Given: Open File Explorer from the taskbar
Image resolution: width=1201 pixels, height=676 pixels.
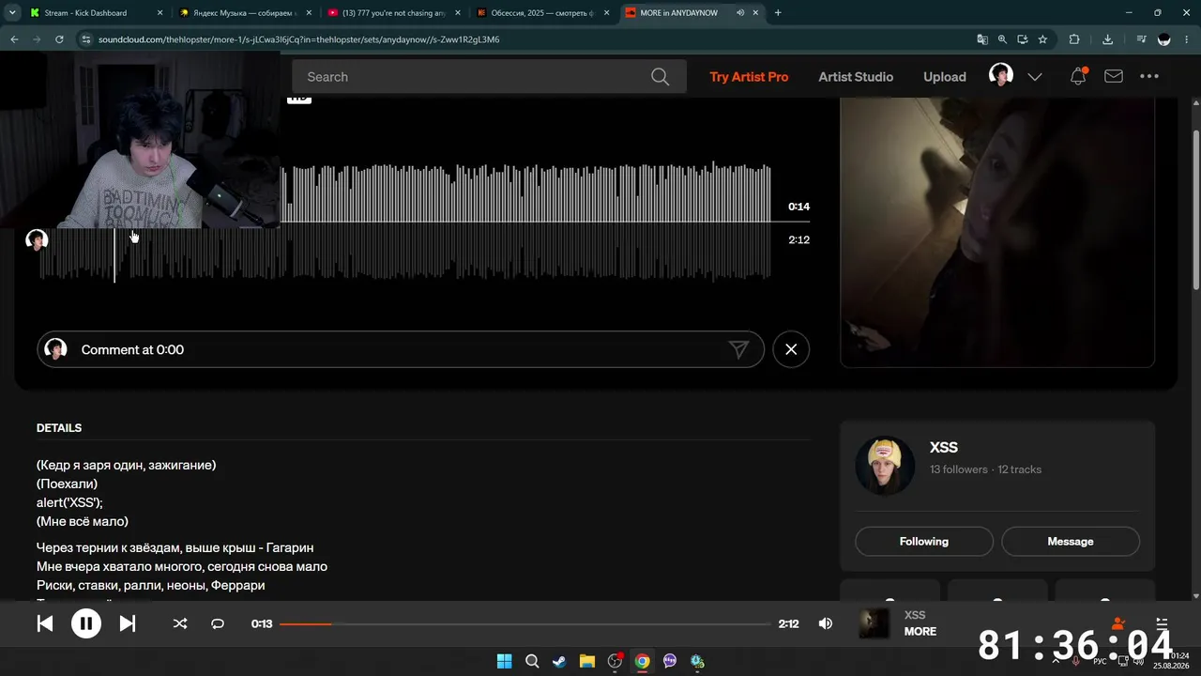Looking at the screenshot, I should click(x=586, y=661).
